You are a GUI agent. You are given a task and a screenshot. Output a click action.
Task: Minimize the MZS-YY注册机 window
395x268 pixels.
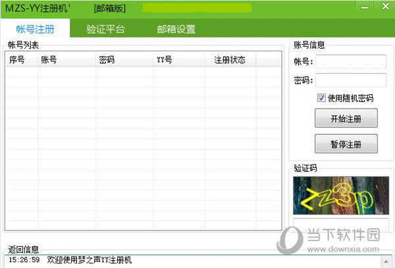click(x=364, y=7)
